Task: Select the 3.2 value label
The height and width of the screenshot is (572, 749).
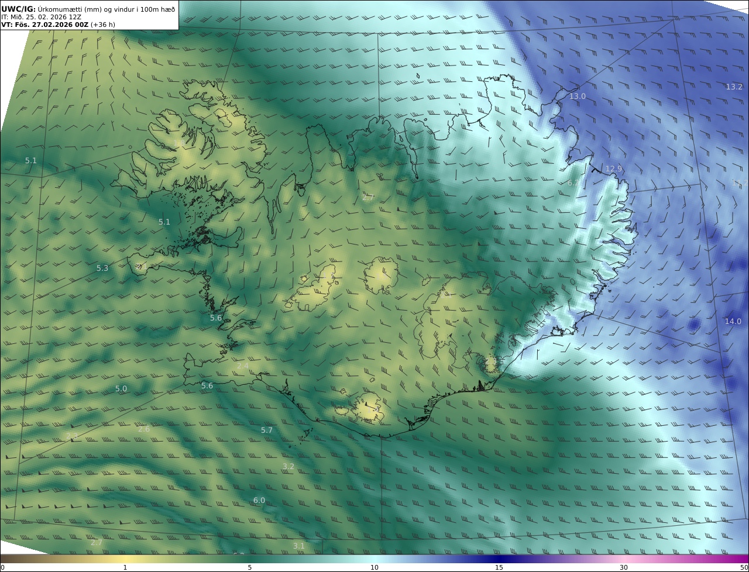Action: 288,466
